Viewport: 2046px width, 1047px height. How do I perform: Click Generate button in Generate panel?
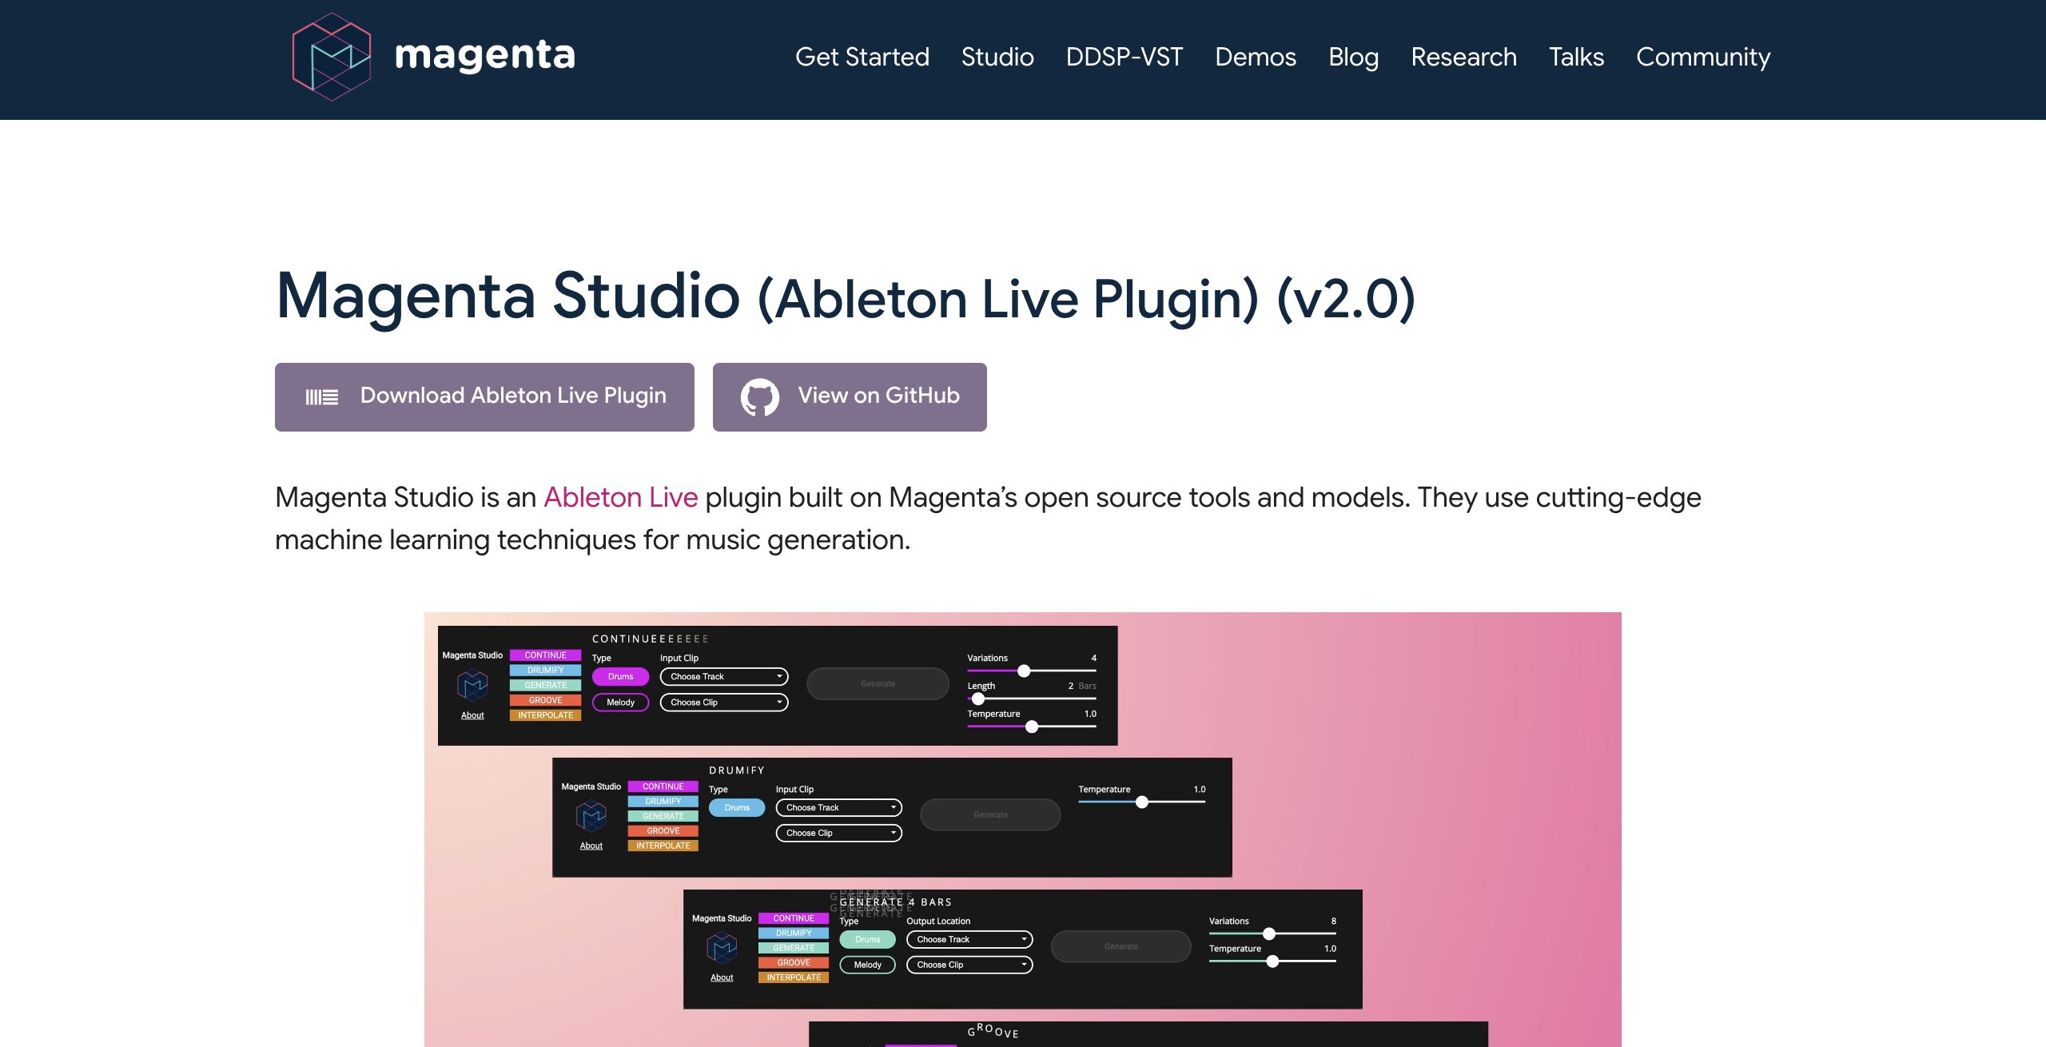coord(1121,947)
